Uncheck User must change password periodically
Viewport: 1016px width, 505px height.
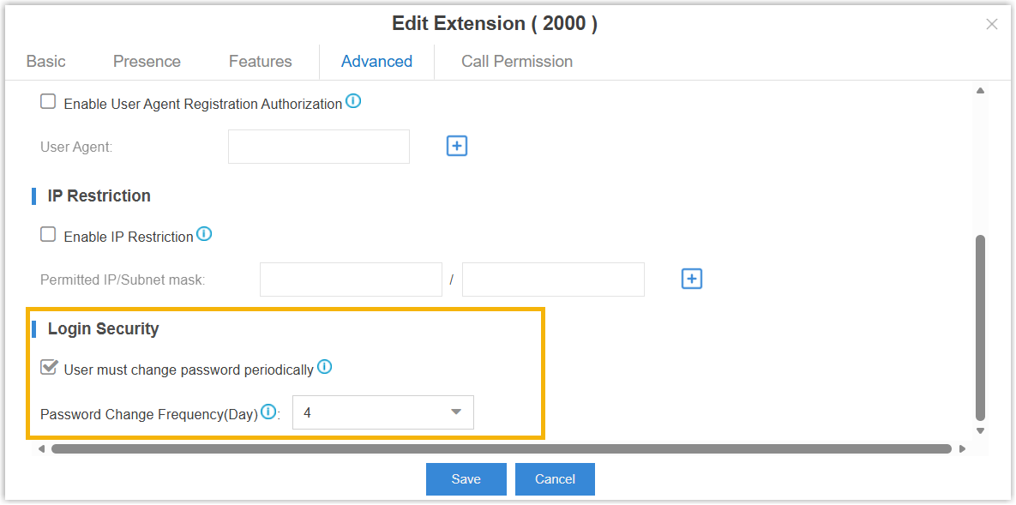pyautogui.click(x=49, y=369)
